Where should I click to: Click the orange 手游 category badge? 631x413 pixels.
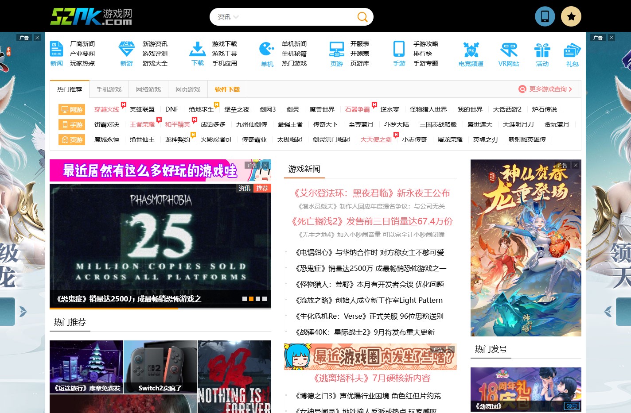click(x=72, y=124)
